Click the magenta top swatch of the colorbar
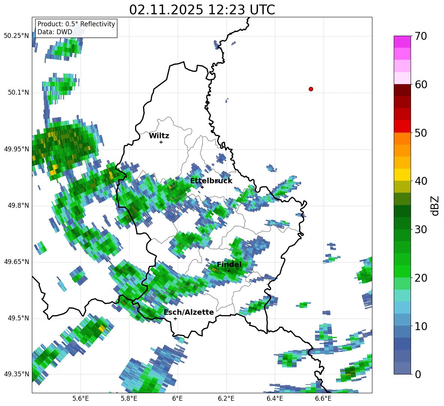Screen dimensions: 444x406 (x=402, y=42)
